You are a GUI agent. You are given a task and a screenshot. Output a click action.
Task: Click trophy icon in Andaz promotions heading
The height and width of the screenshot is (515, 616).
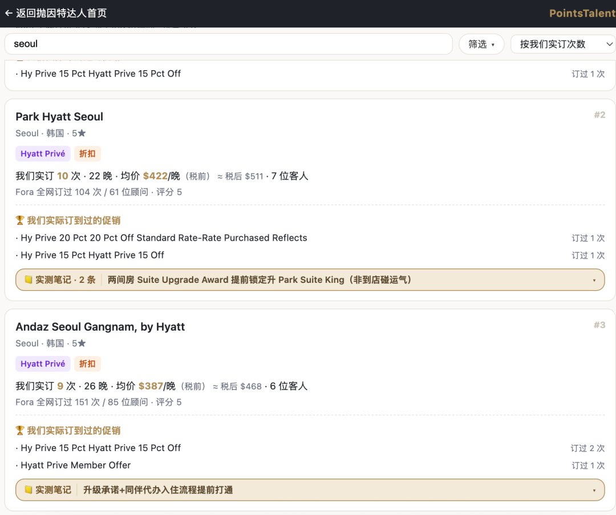20,431
